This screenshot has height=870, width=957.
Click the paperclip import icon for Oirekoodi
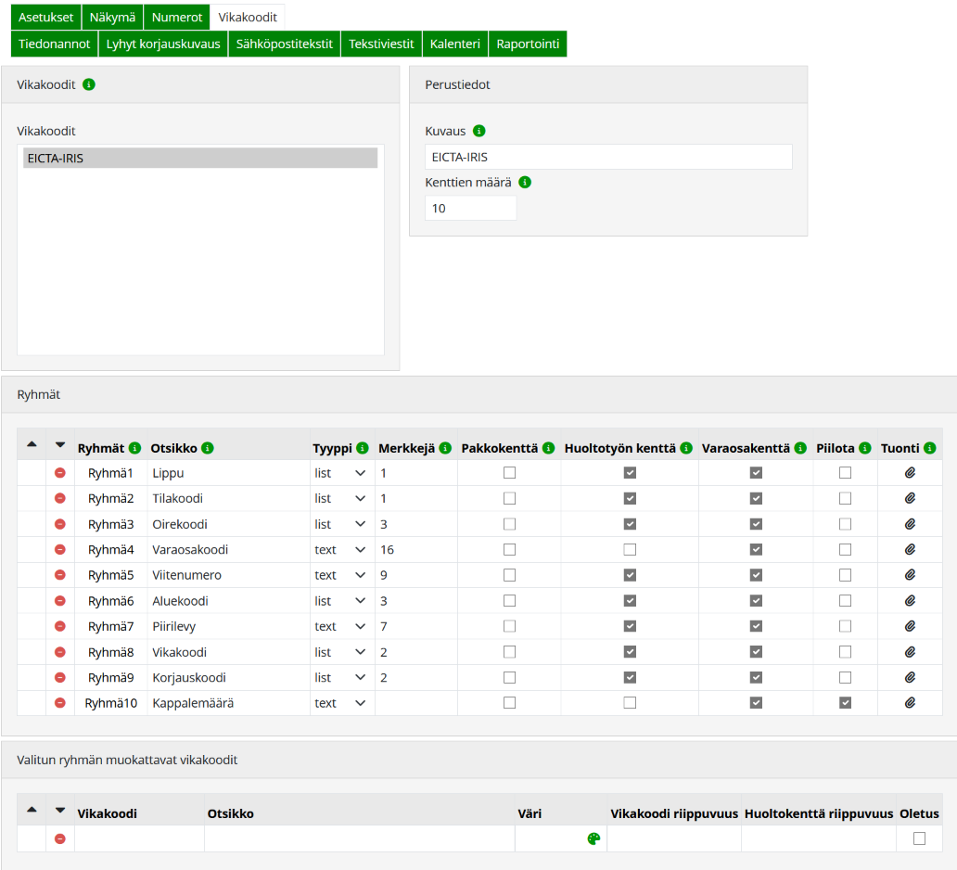pyautogui.click(x=910, y=524)
